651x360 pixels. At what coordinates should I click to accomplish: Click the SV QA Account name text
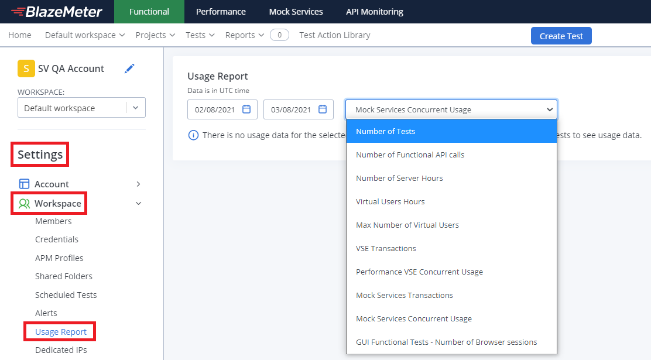click(x=71, y=68)
